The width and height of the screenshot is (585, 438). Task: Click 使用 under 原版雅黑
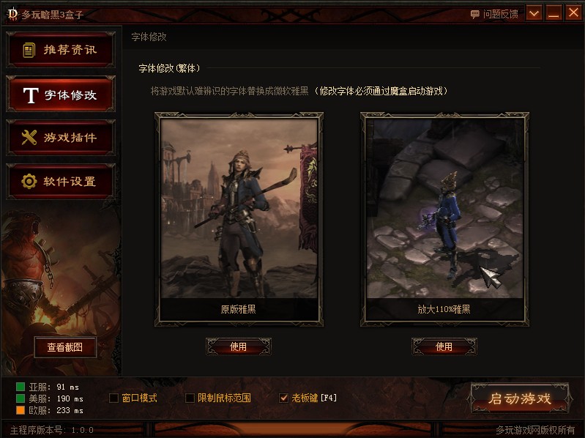239,346
